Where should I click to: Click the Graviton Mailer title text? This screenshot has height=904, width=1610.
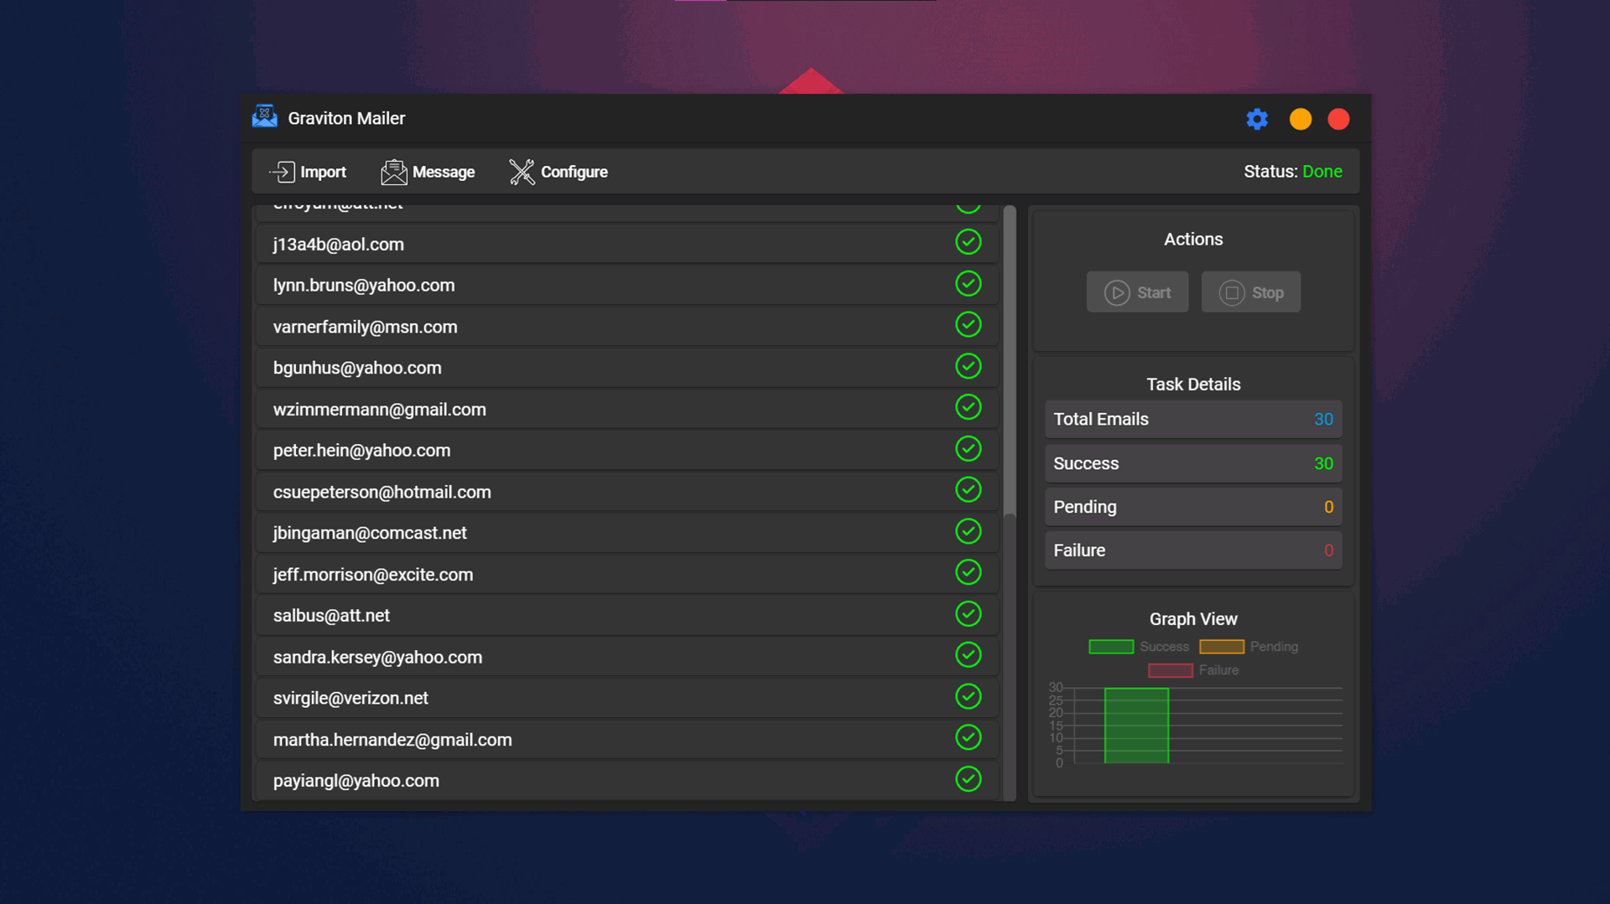(x=346, y=118)
